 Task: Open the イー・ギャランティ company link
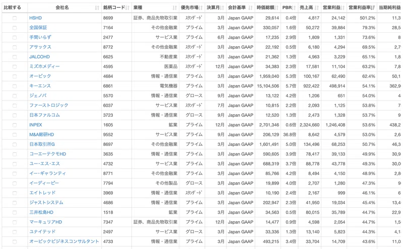click(x=48, y=174)
